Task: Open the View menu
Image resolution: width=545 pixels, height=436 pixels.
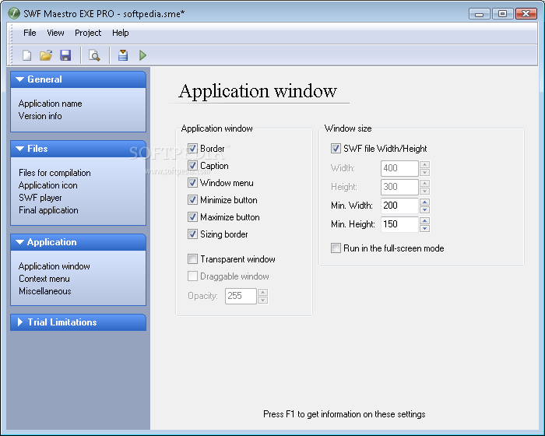Action: click(x=55, y=33)
